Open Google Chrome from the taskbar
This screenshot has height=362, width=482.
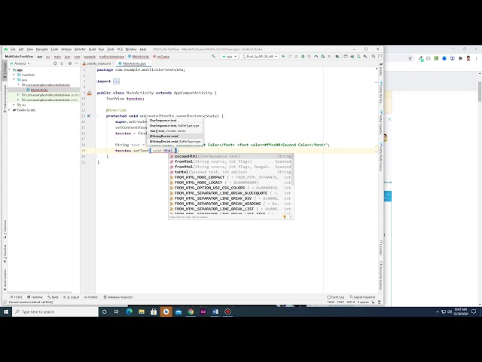click(191, 311)
